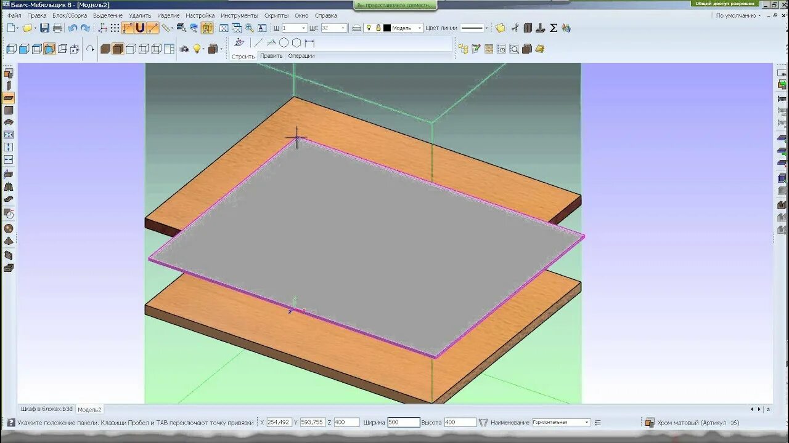Open the Модель layer dropdown
Viewport: 789px width, 443px height.
point(420,28)
